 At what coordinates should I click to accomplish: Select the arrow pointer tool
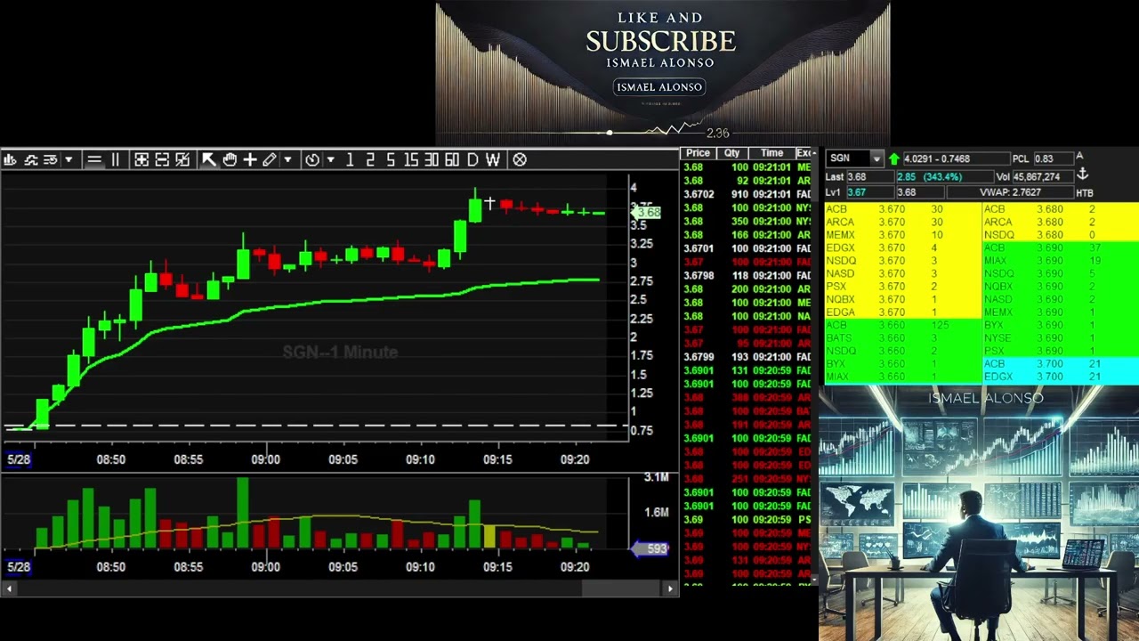(209, 159)
